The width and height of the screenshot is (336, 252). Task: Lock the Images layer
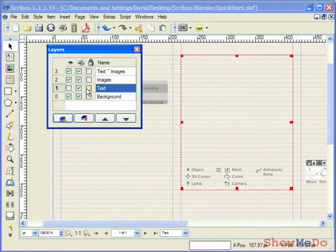coord(89,80)
